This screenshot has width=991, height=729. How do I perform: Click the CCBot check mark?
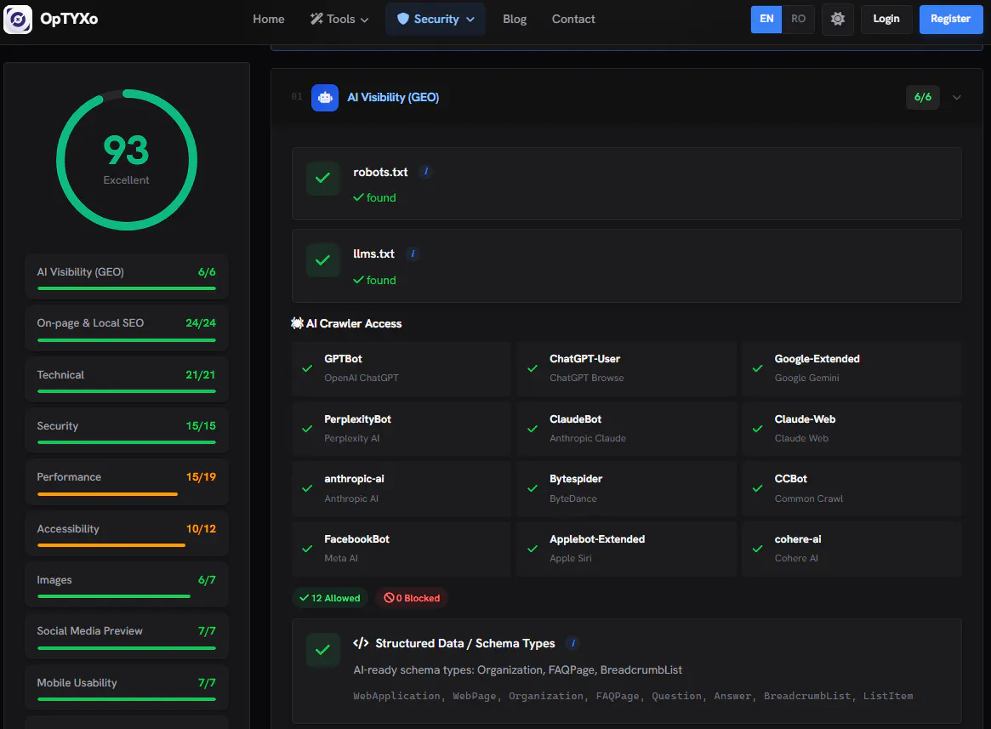(x=757, y=488)
